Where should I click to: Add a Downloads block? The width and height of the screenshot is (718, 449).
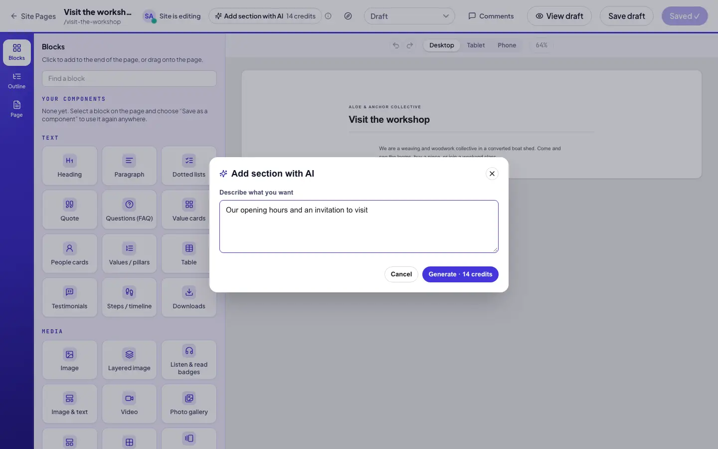click(189, 297)
